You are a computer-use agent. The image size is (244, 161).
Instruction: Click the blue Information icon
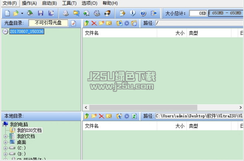133,13
